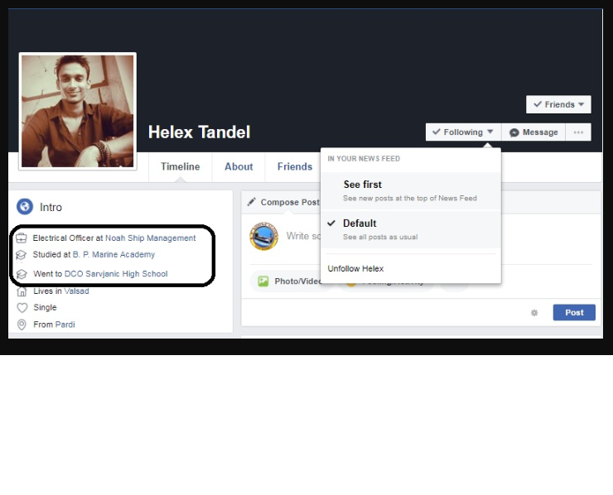Click the user avatar in composer
Viewport: 613px width, 495px height.
[x=264, y=237]
